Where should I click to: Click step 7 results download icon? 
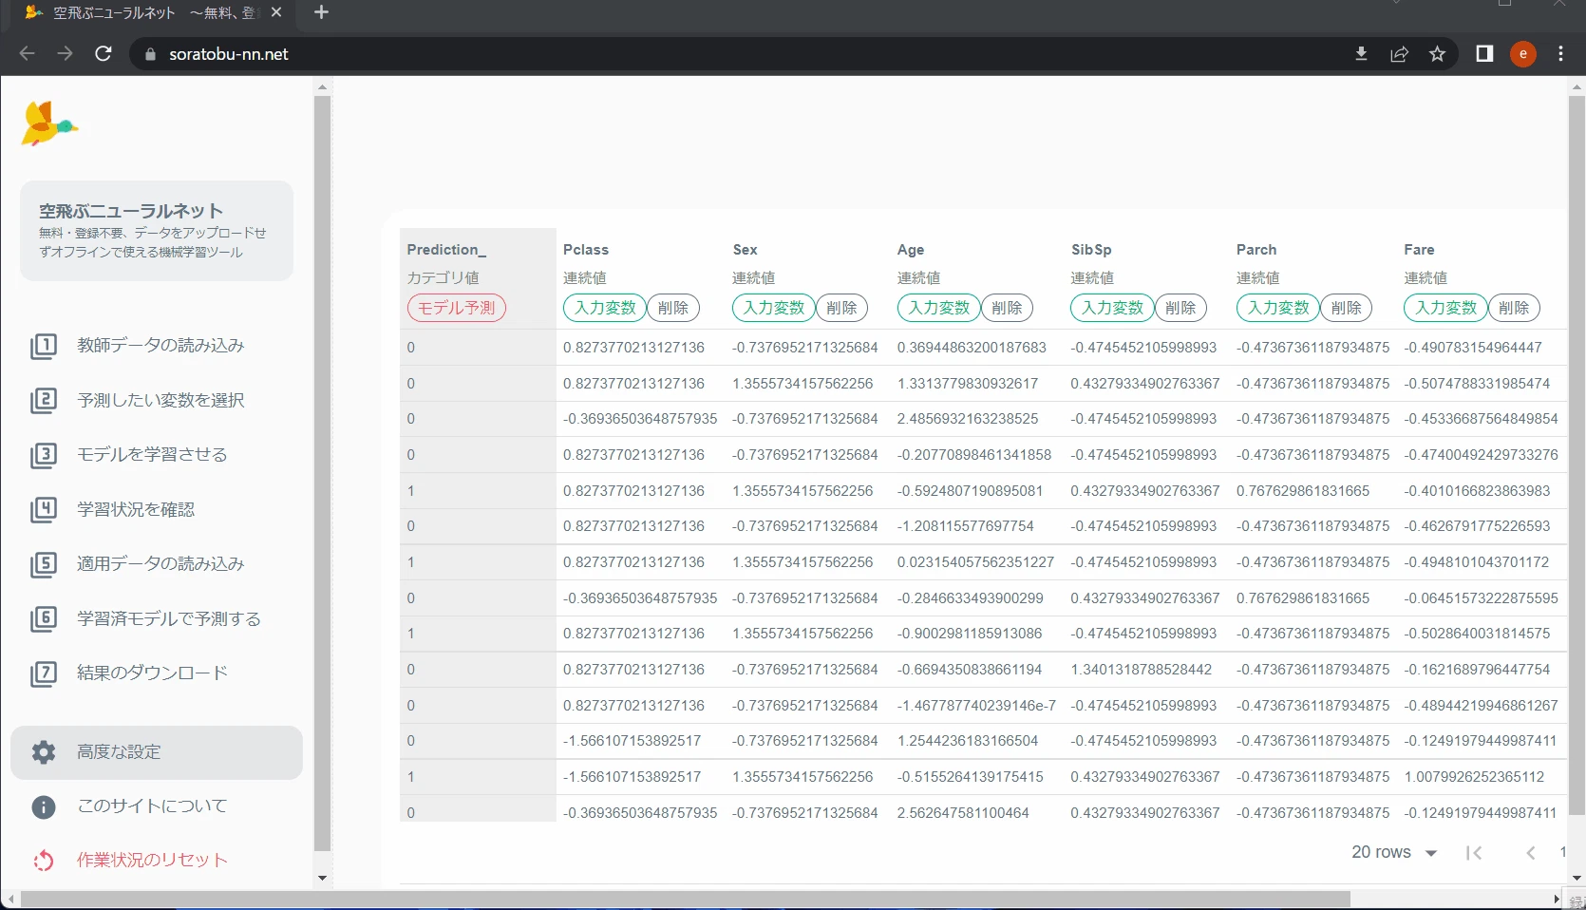coord(44,673)
